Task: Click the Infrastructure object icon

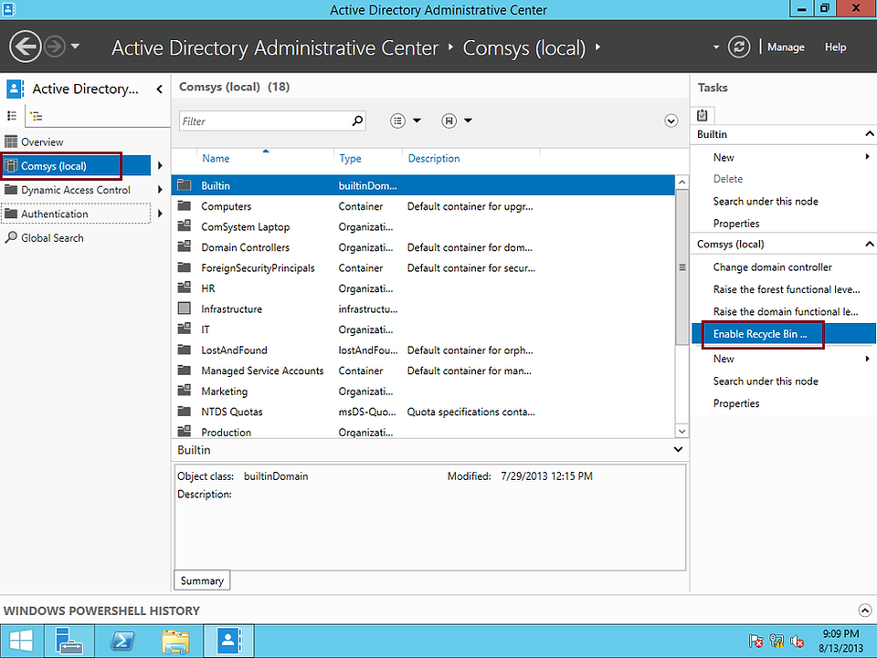Action: point(184,308)
